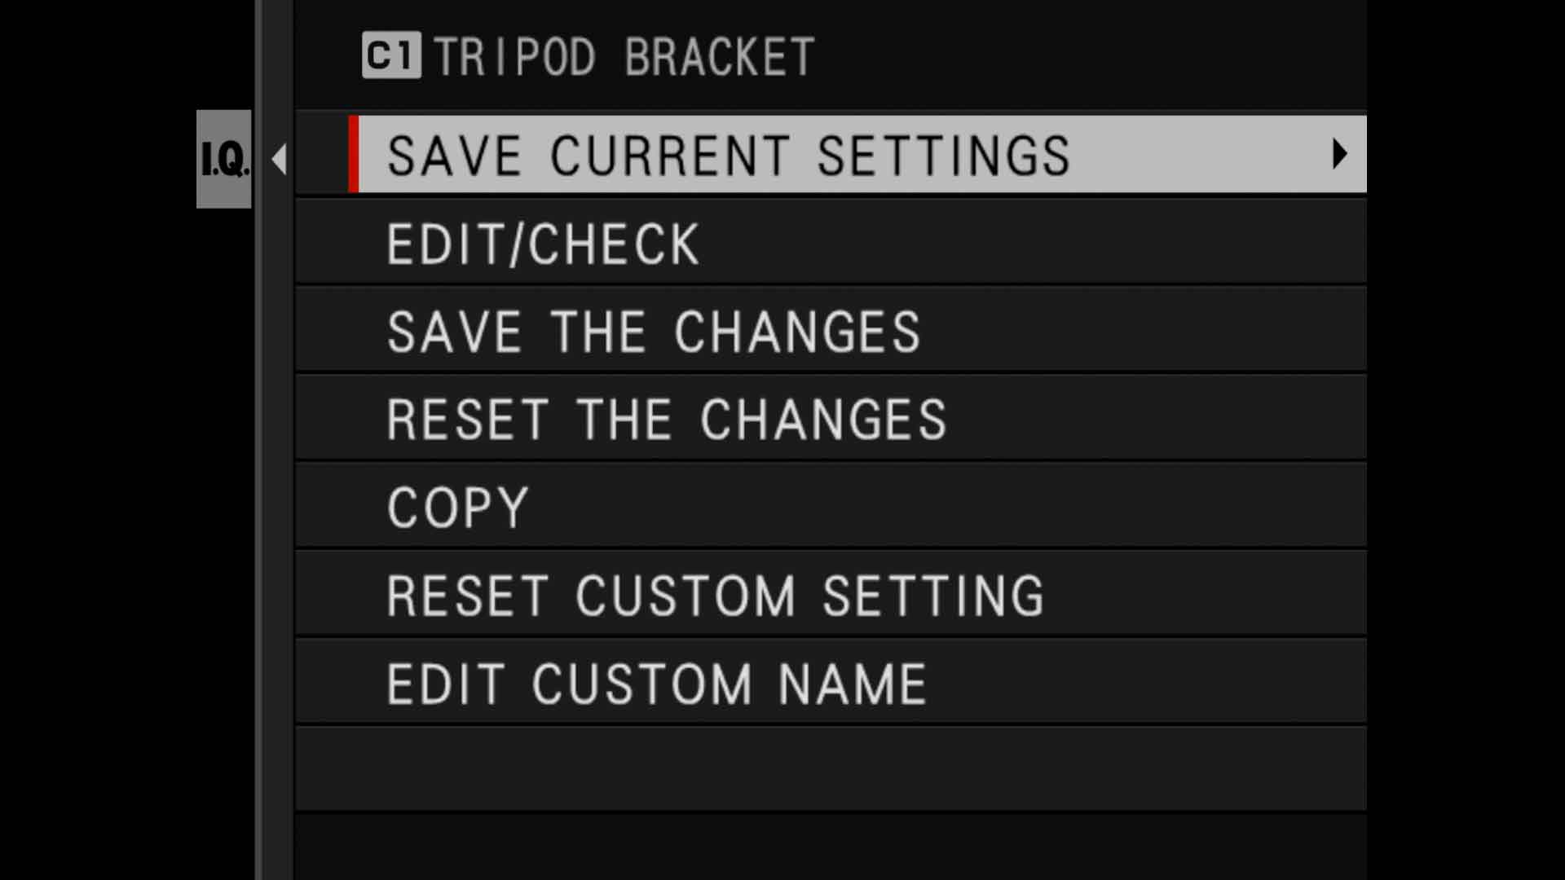
Task: Choose RESET CUSTOM SETTING
Action: 715,594
